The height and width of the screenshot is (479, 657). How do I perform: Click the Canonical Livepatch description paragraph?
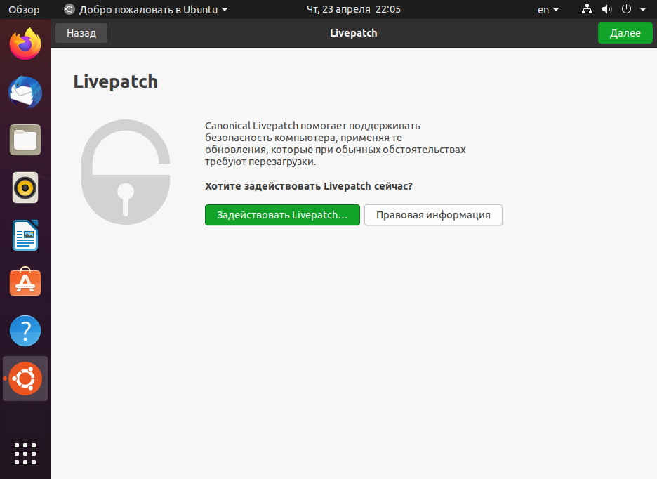(x=336, y=143)
